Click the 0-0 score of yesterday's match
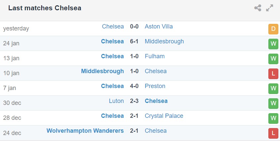This screenshot has width=280, height=141. [x=134, y=26]
